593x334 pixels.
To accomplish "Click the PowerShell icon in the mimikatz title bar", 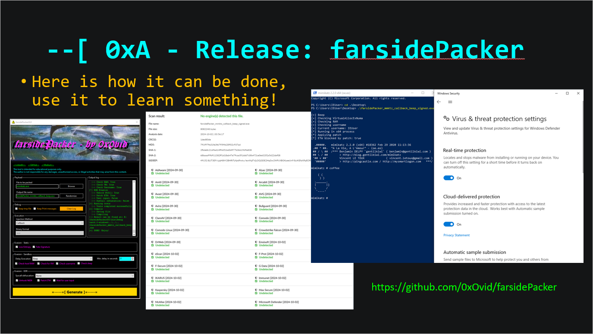I will click(314, 93).
